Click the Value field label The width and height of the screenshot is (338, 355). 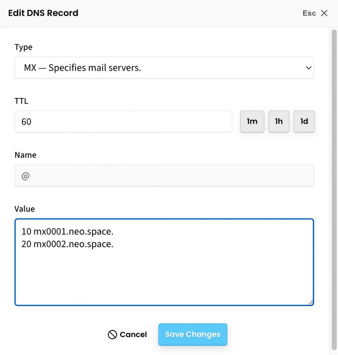point(25,209)
